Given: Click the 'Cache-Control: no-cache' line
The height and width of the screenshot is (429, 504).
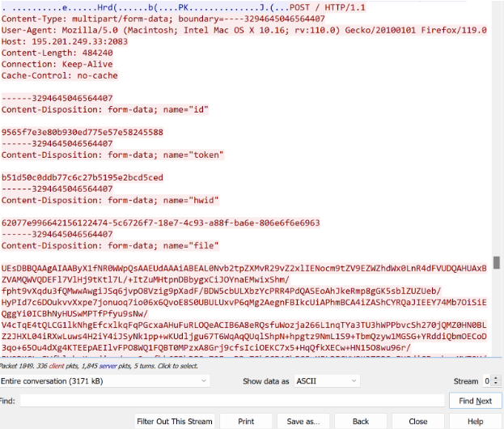Looking at the screenshot, I should pos(60,75).
